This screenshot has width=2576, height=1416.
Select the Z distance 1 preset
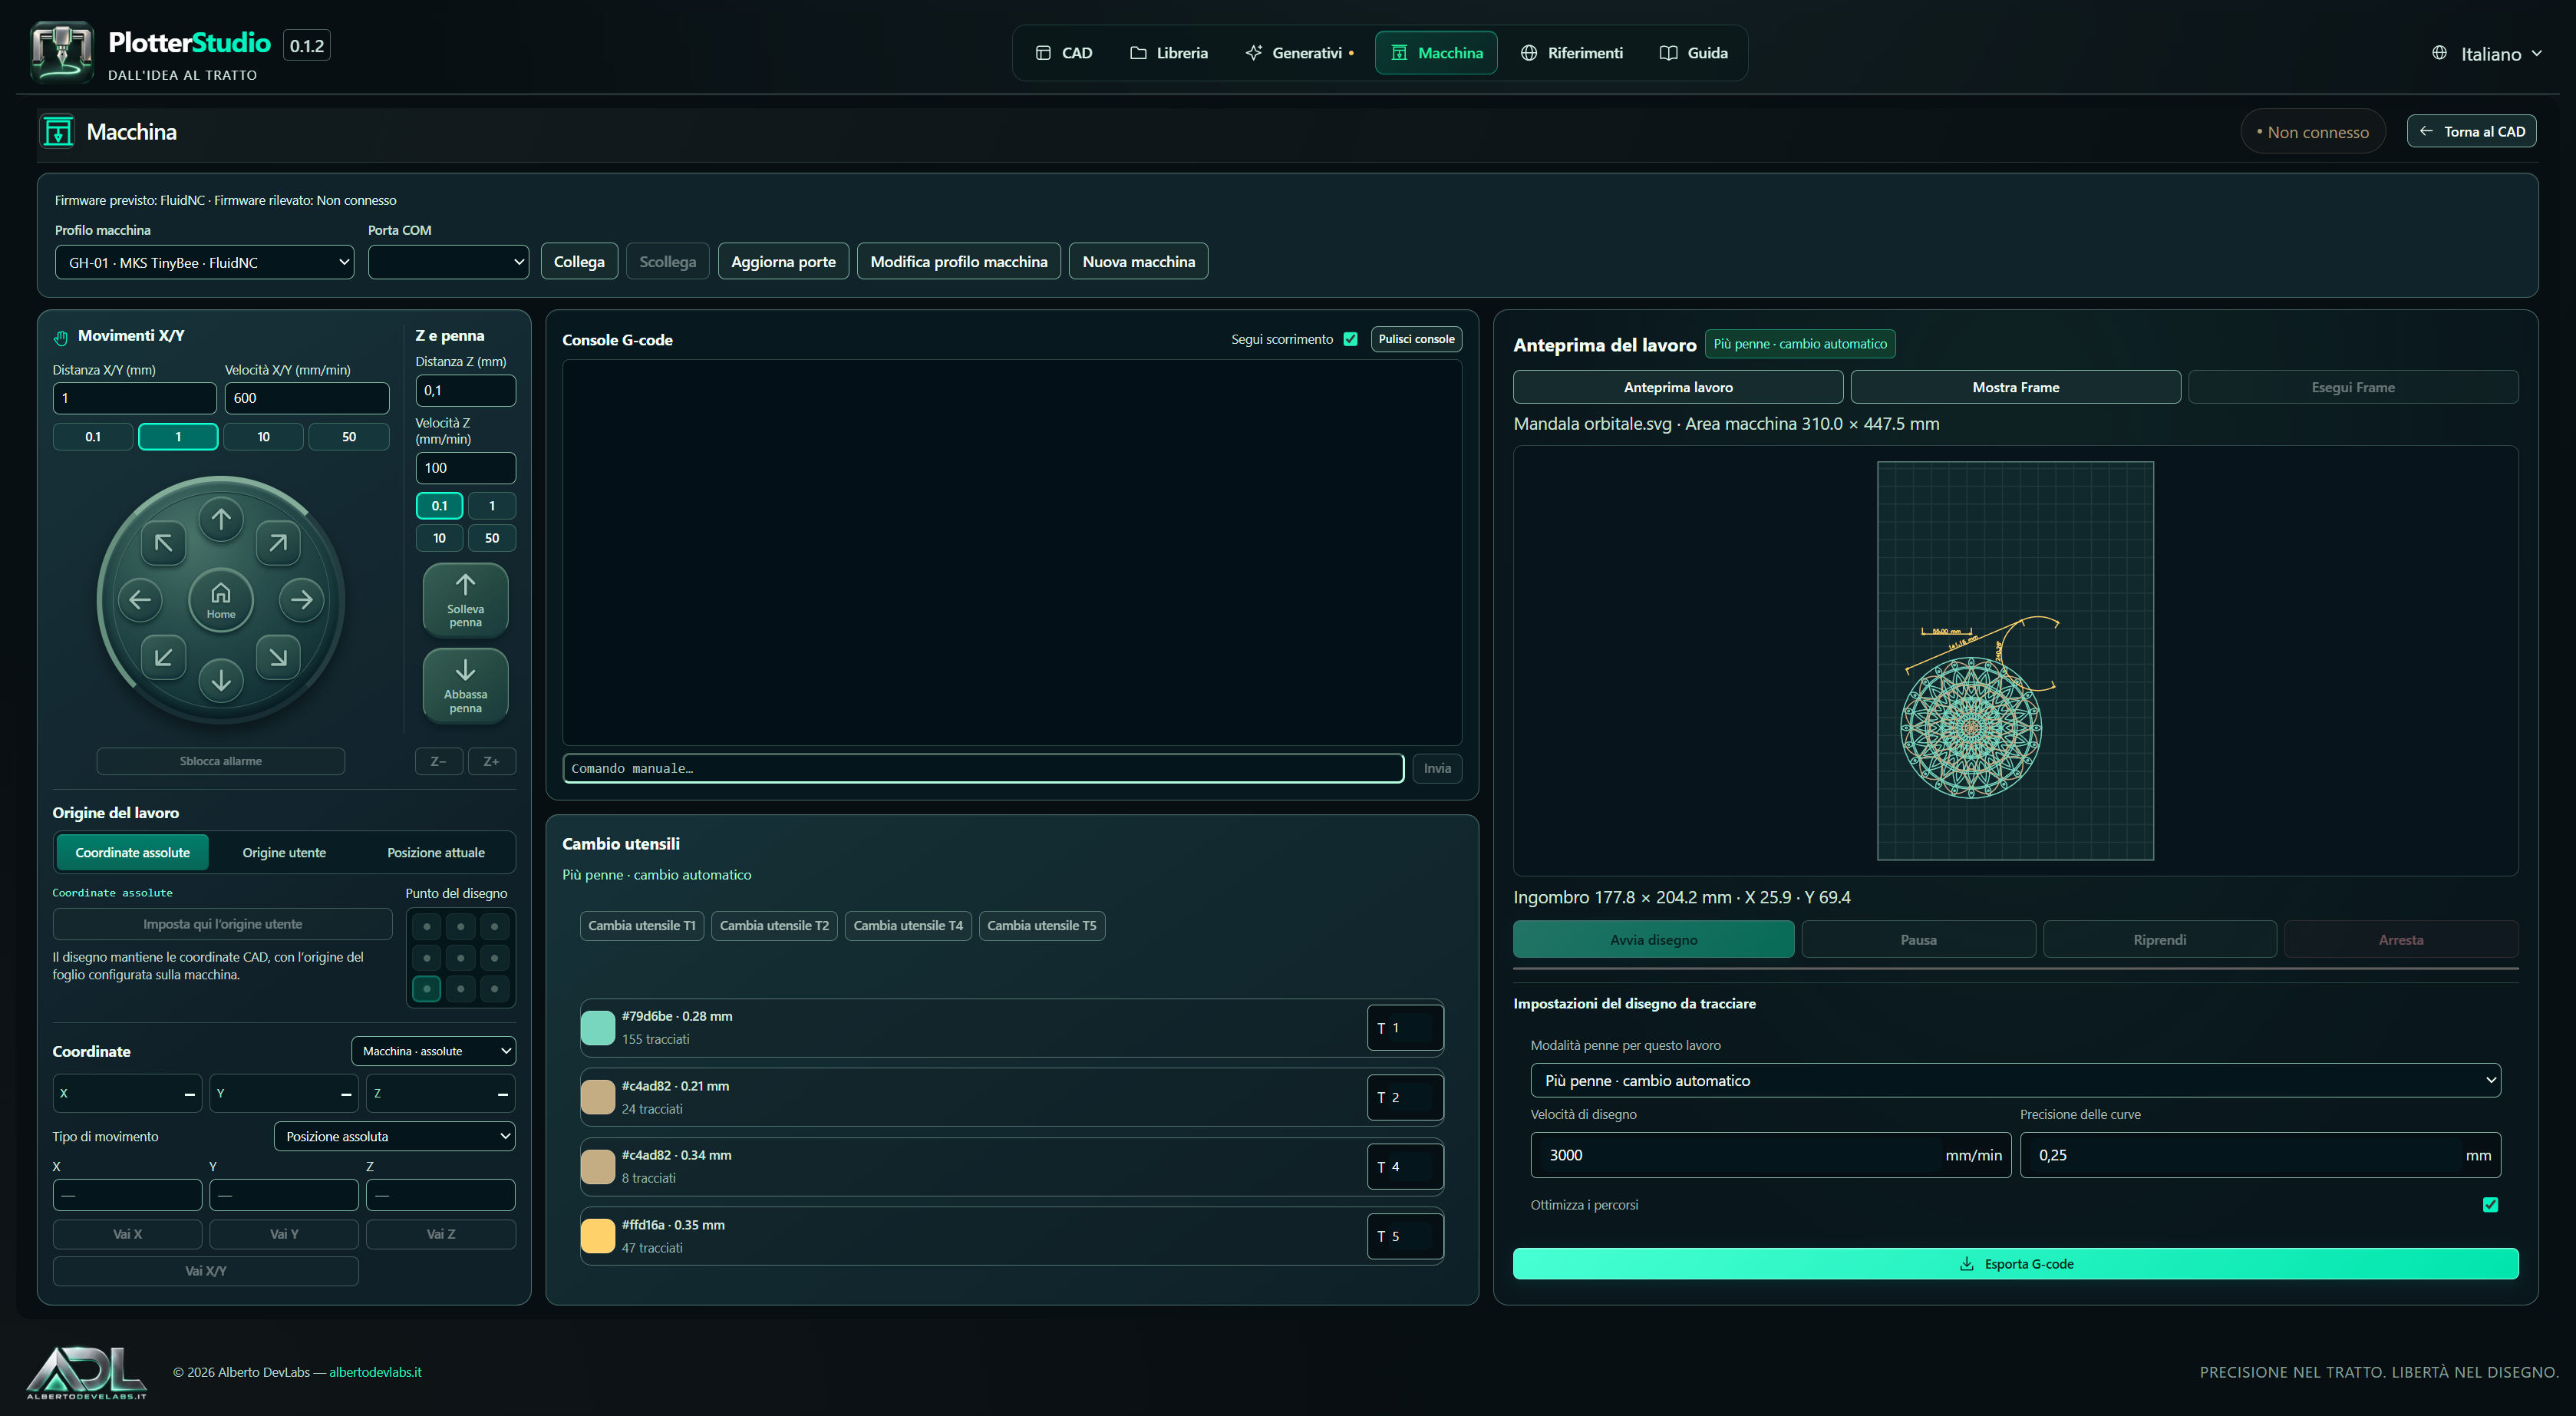click(x=492, y=506)
